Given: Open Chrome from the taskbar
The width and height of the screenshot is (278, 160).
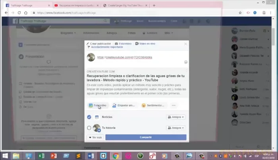Looking at the screenshot, I should point(116,156).
